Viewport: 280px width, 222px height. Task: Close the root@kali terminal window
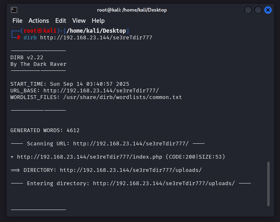[268, 10]
